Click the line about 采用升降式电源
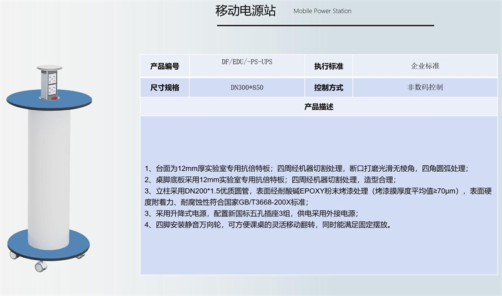Viewport: 502px width, 296px height. coord(252,213)
